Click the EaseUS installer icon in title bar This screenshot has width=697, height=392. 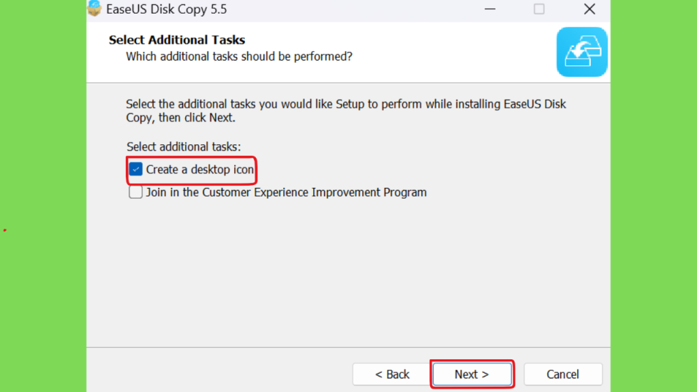pos(94,8)
